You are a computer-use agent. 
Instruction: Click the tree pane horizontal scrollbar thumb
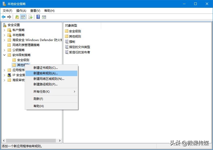tap(31, 141)
